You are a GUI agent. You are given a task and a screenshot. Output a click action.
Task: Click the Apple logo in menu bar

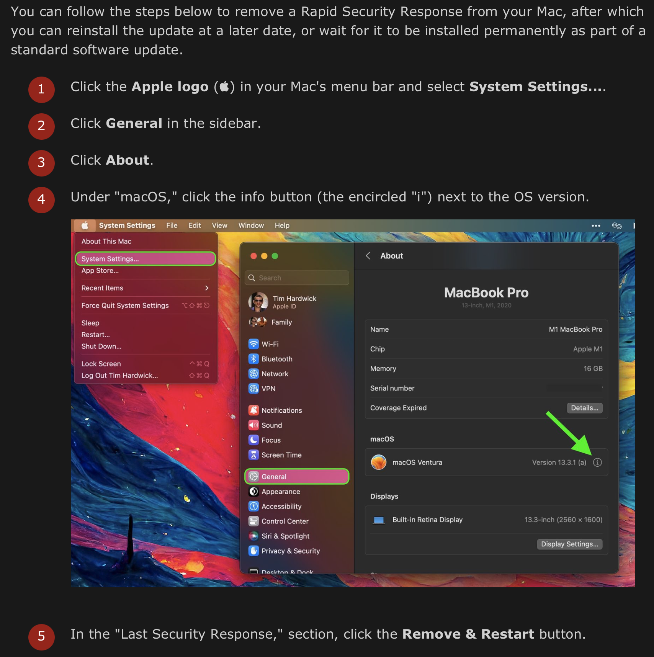point(85,226)
